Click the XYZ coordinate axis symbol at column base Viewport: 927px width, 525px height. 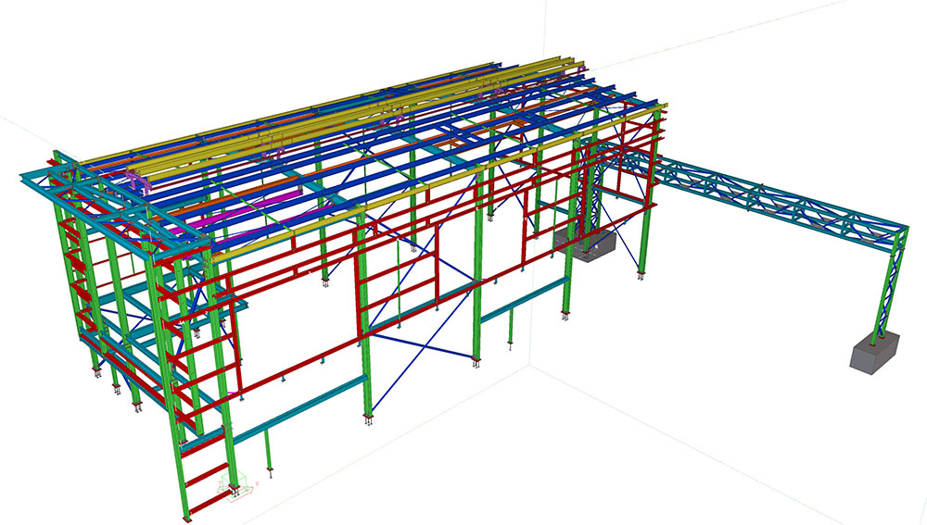coord(234,486)
